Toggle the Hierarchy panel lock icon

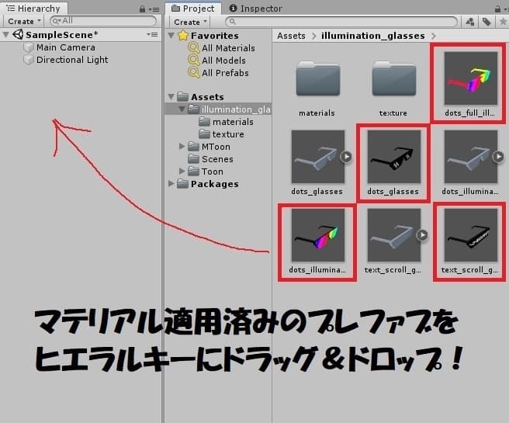click(x=142, y=9)
